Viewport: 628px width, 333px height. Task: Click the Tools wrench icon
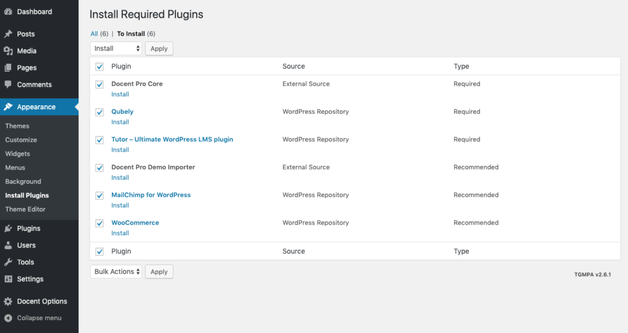click(8, 262)
